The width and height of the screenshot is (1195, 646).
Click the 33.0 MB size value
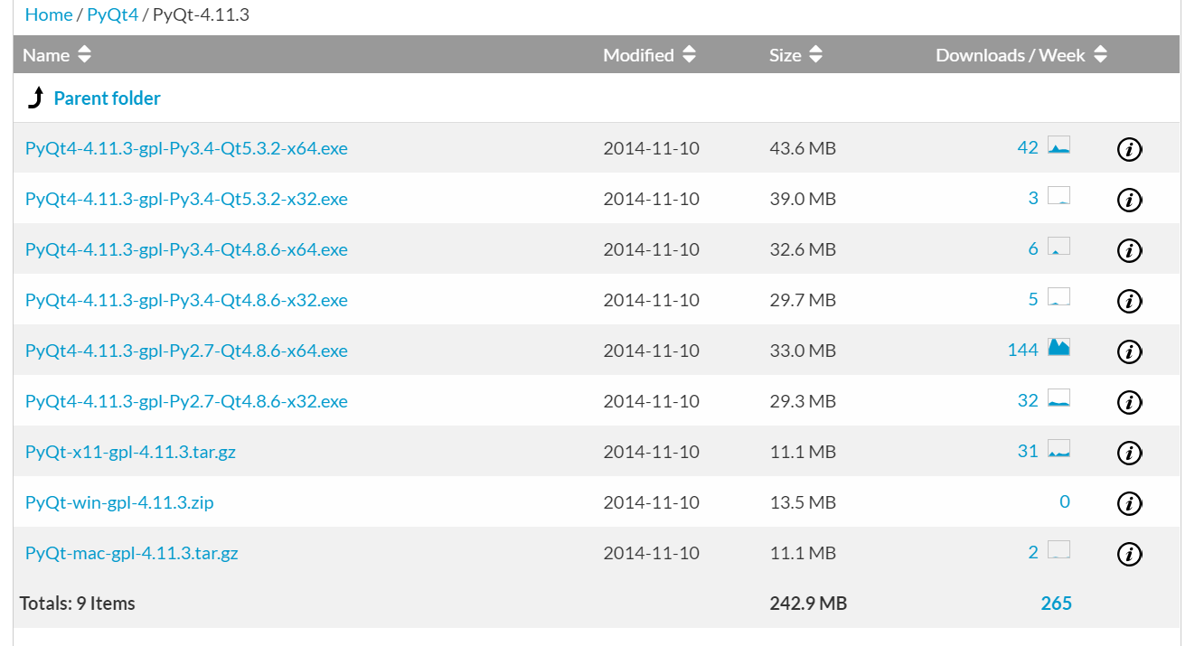pyautogui.click(x=803, y=351)
